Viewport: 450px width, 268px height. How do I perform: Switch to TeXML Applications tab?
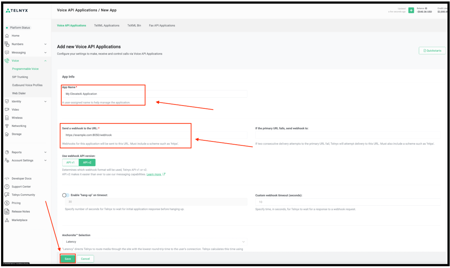point(107,26)
